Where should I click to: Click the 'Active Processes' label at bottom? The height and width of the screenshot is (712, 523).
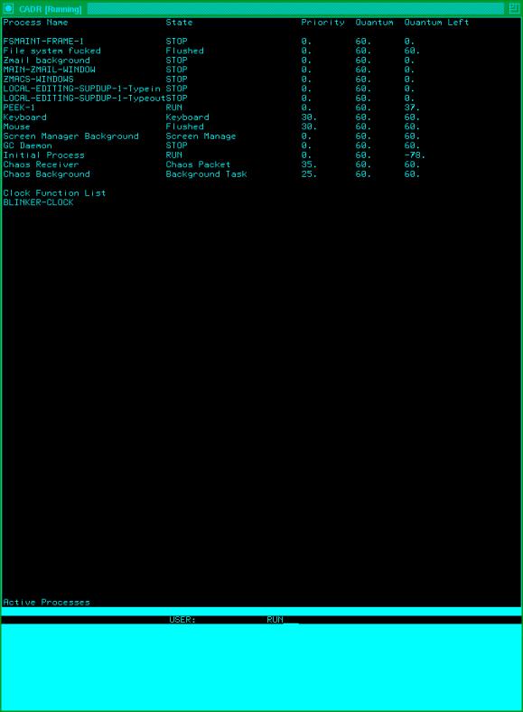[46, 603]
